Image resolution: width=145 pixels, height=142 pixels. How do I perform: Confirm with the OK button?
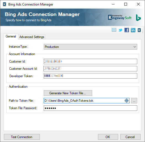pos(108,137)
